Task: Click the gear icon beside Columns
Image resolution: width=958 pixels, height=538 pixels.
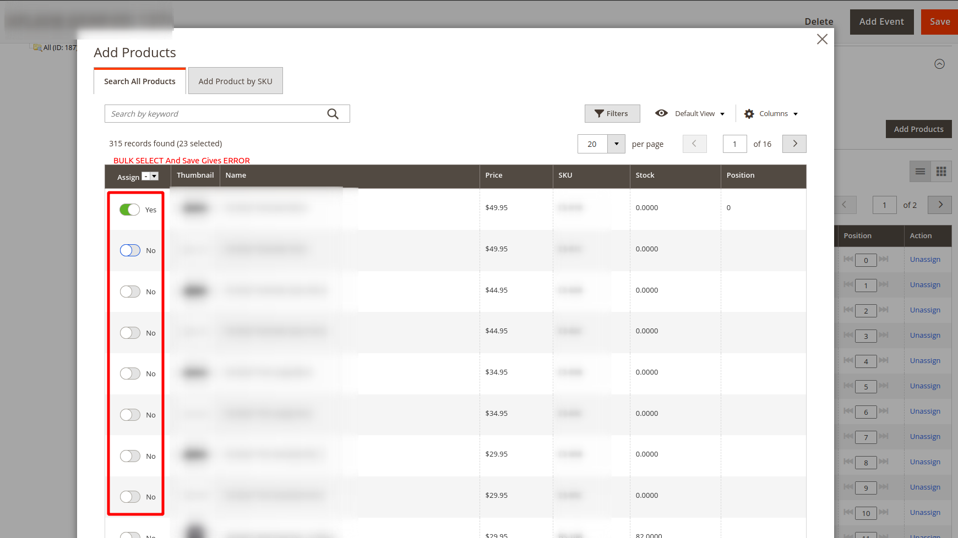Action: [x=749, y=113]
